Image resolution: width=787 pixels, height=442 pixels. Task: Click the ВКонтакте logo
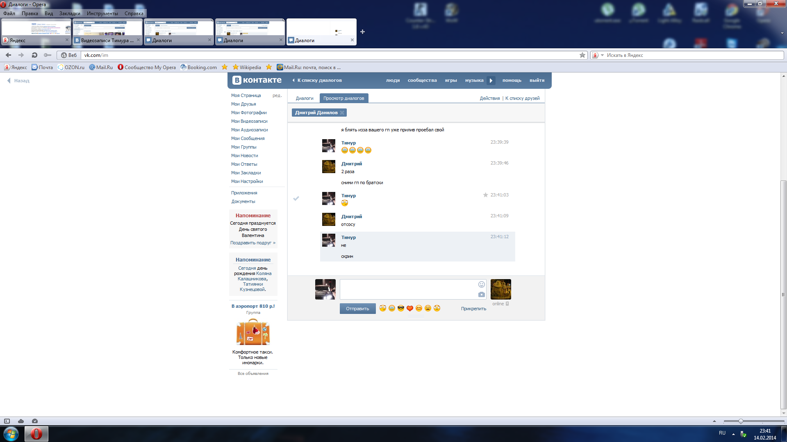(x=257, y=80)
